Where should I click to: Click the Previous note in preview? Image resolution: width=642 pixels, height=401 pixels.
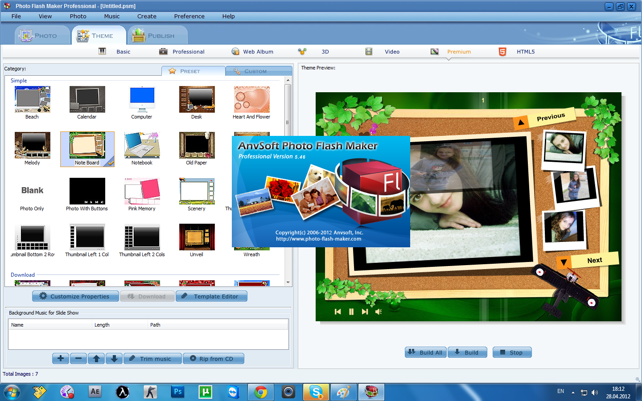click(545, 119)
